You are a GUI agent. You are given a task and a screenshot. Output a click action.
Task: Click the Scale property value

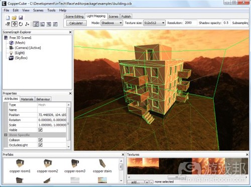point(52,125)
